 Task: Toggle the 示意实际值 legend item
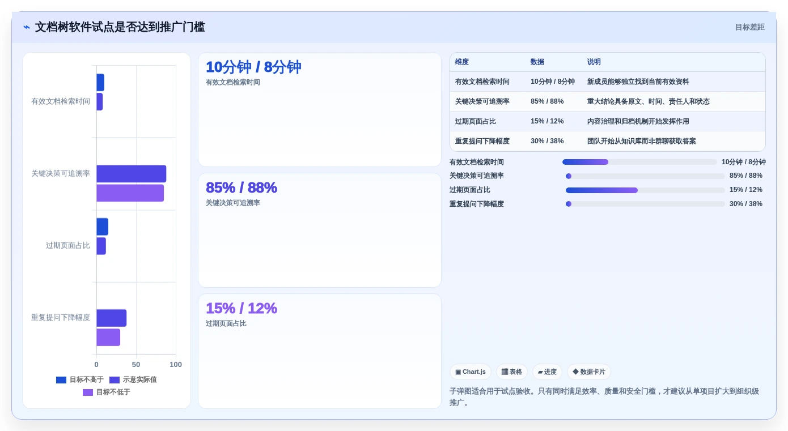[x=133, y=380]
